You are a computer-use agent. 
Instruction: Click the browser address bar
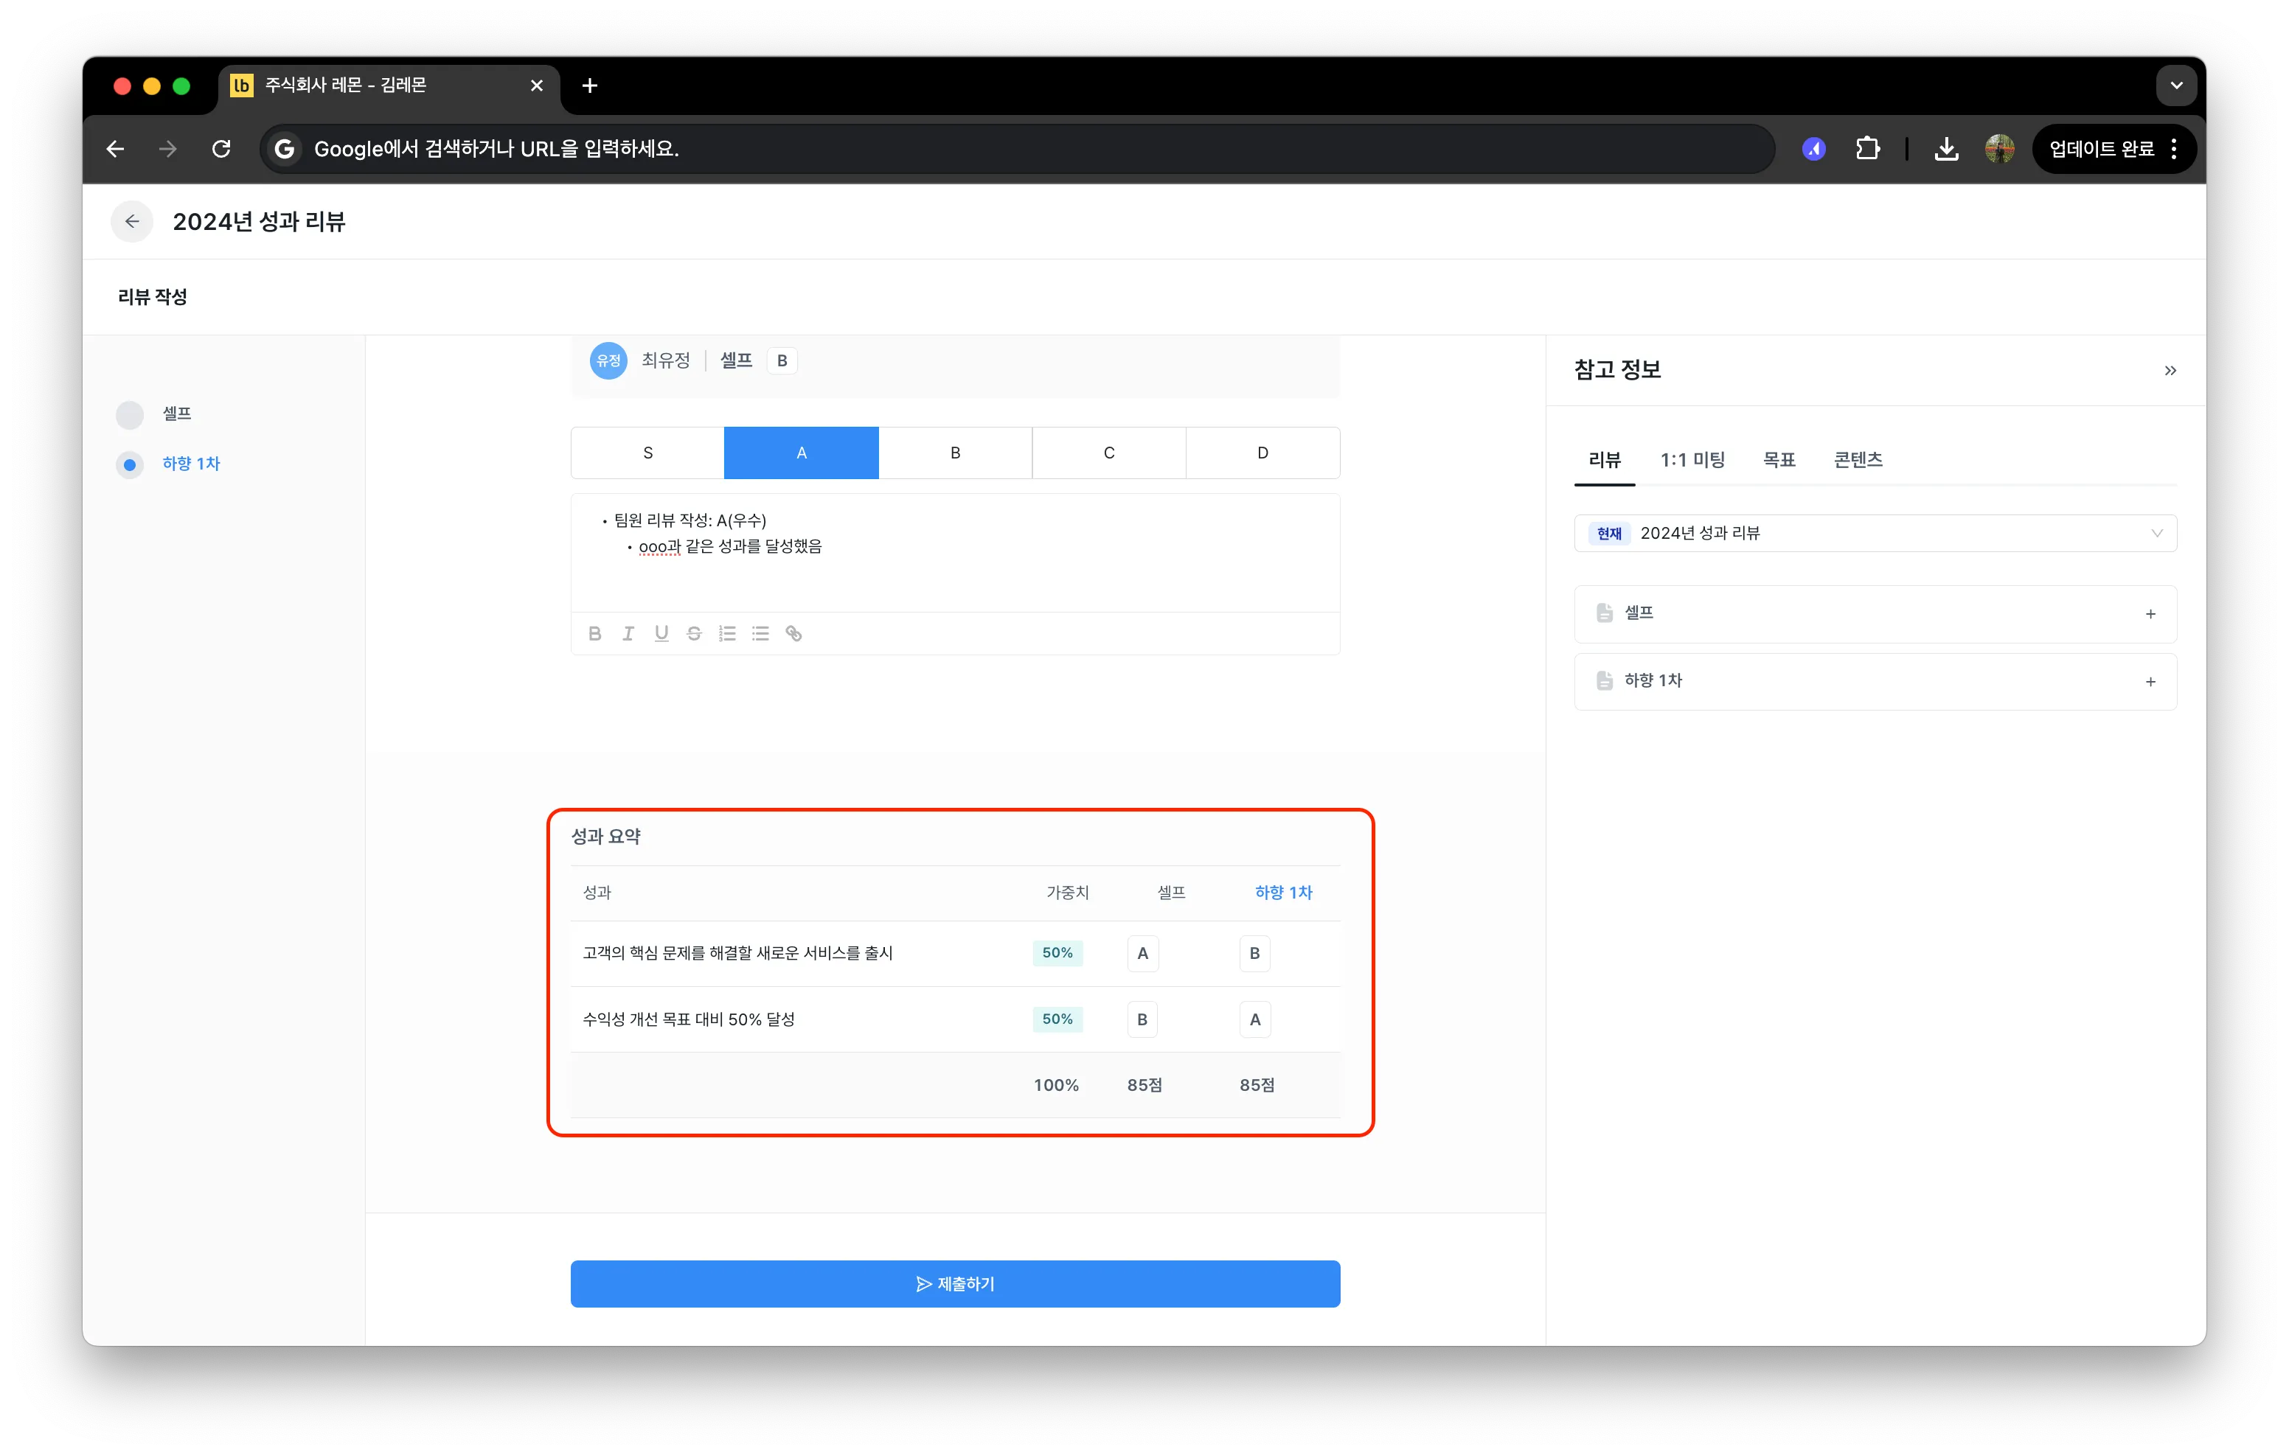(x=1017, y=149)
